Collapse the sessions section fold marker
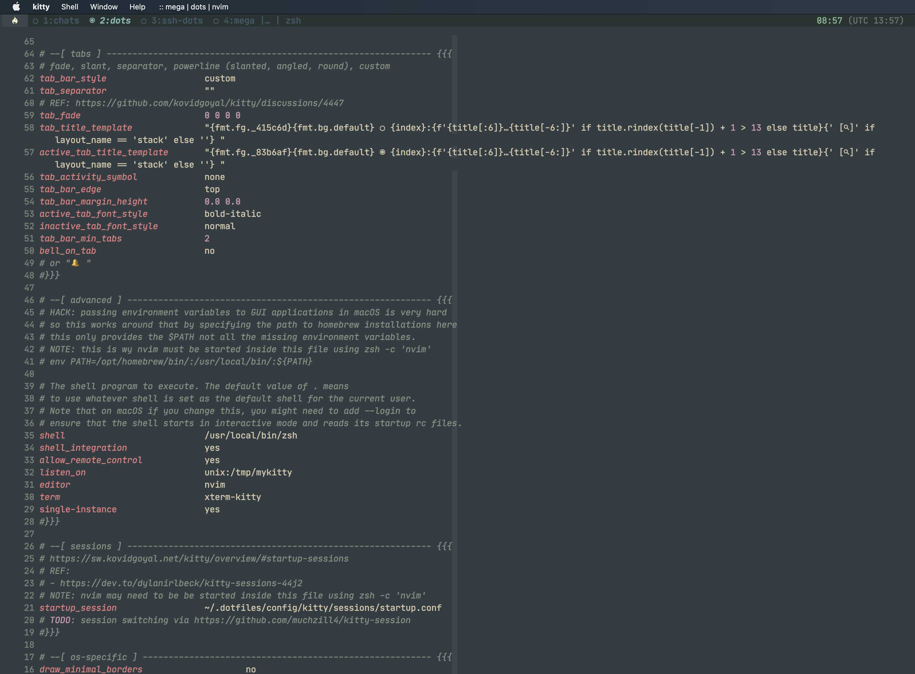The width and height of the screenshot is (915, 674). tap(444, 546)
